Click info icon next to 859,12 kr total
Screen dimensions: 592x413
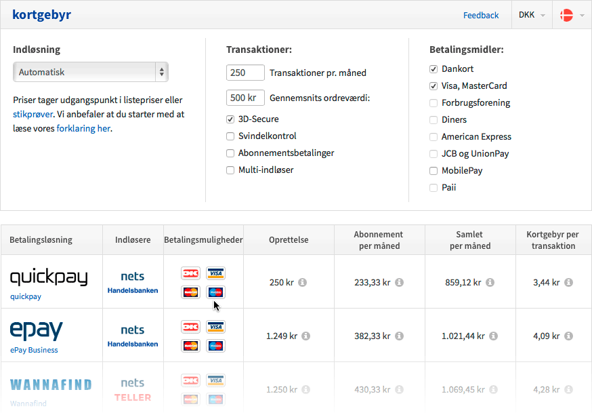tap(490, 282)
